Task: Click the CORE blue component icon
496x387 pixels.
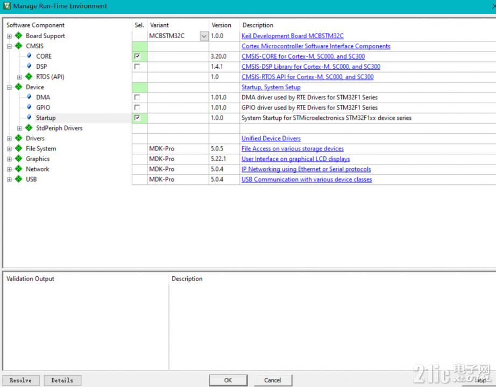Action: [x=29, y=56]
